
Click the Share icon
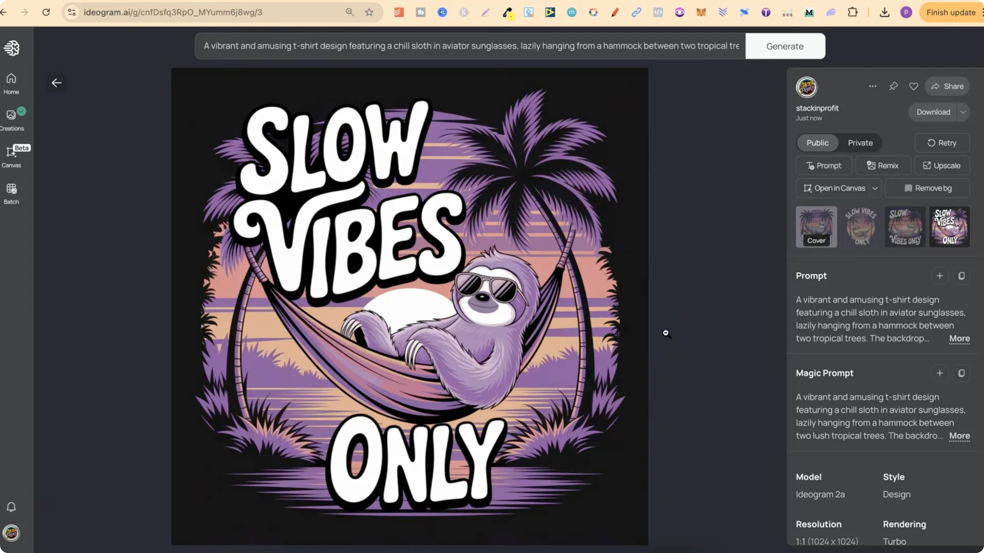[x=947, y=86]
